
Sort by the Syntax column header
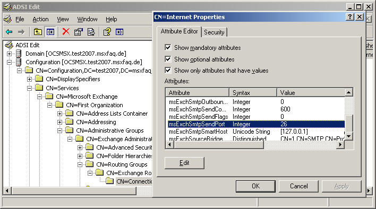253,92
